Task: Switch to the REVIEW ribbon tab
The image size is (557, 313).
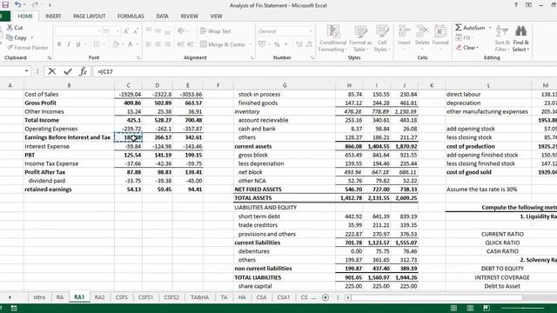Action: [x=189, y=17]
